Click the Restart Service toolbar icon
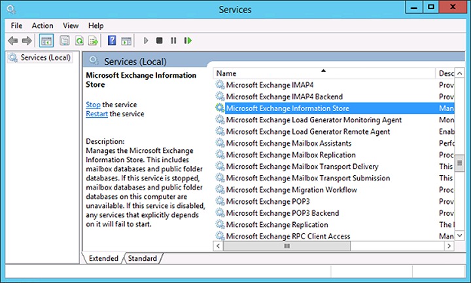This screenshot has height=283, width=471. point(188,41)
